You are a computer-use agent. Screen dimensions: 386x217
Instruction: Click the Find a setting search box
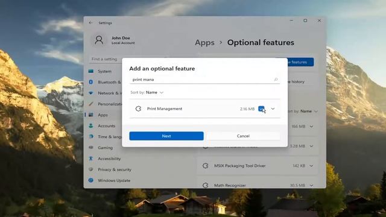pyautogui.click(x=106, y=59)
